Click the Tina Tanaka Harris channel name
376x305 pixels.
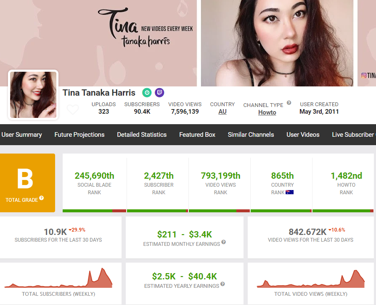pyautogui.click(x=99, y=93)
